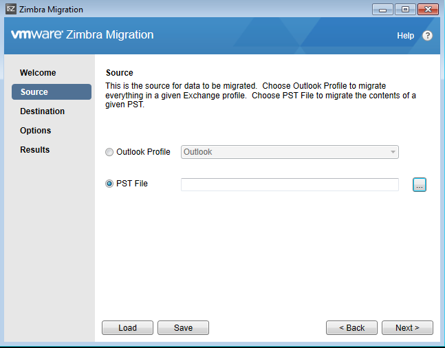Select the Source step in sidebar

click(x=52, y=91)
